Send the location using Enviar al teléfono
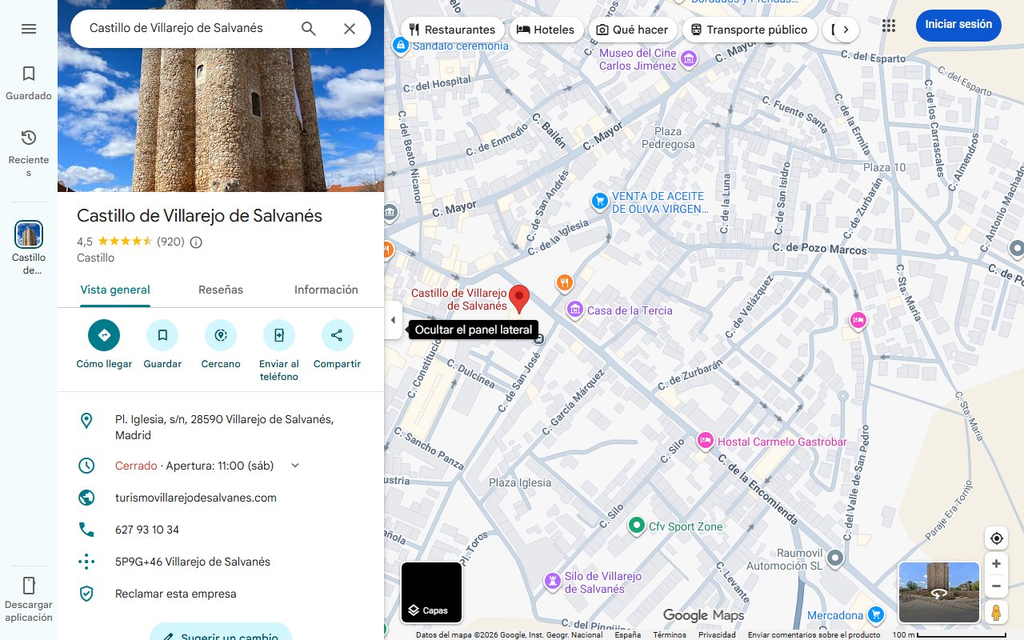Image resolution: width=1024 pixels, height=640 pixels. tap(278, 334)
